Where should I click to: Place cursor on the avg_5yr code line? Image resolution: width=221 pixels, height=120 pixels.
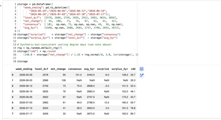(x=72, y=28)
